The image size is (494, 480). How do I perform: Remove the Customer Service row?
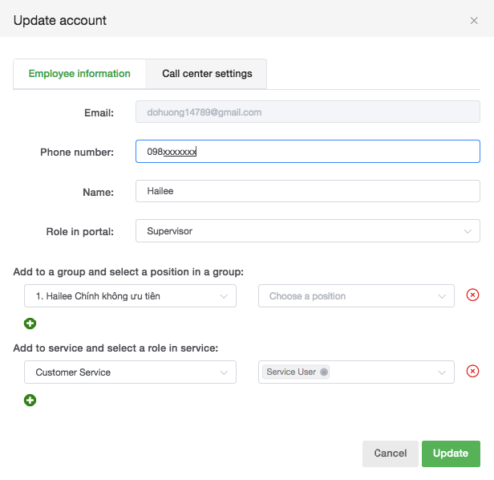[472, 372]
